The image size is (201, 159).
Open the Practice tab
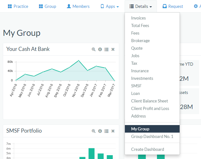pyautogui.click(x=18, y=6)
